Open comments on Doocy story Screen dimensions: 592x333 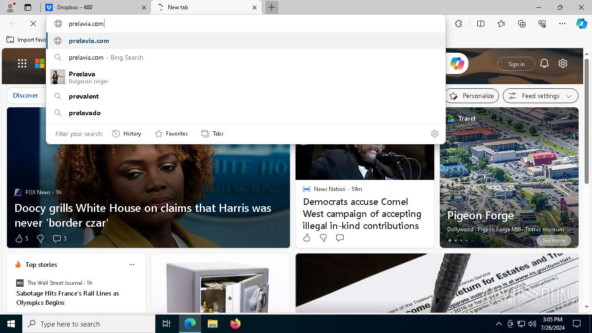[60, 239]
